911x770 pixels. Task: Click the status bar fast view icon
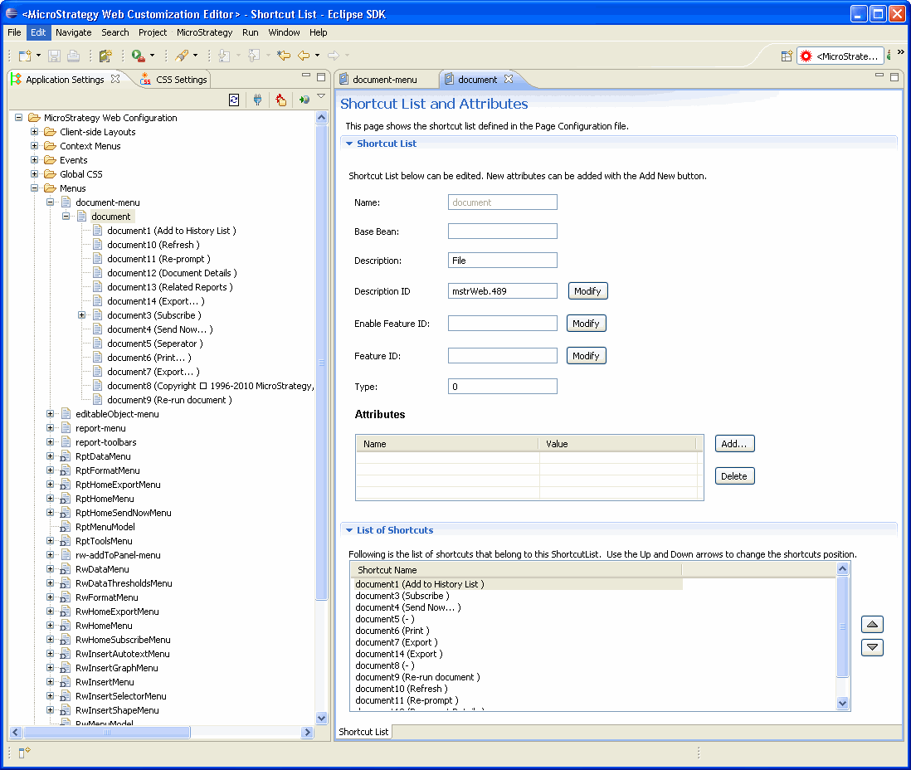pos(24,753)
